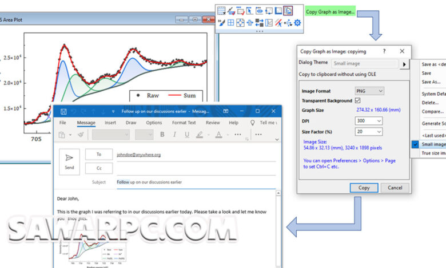446x268 pixels.
Task: Switch to the Format Text tab
Action: coord(184,123)
